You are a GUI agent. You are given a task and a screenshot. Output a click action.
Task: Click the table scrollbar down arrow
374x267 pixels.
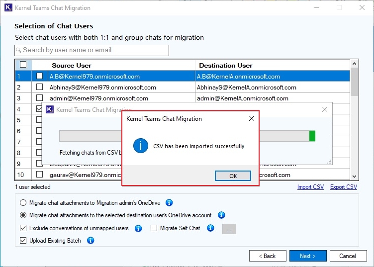(x=354, y=177)
